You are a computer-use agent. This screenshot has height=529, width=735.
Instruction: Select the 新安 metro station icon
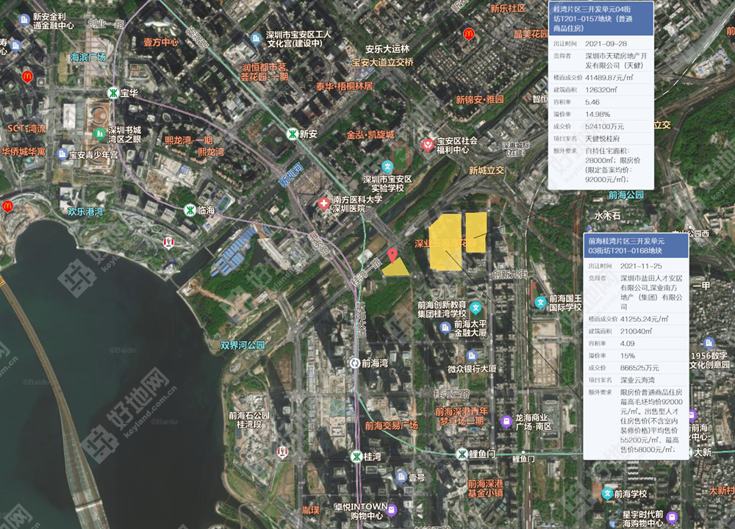click(293, 134)
